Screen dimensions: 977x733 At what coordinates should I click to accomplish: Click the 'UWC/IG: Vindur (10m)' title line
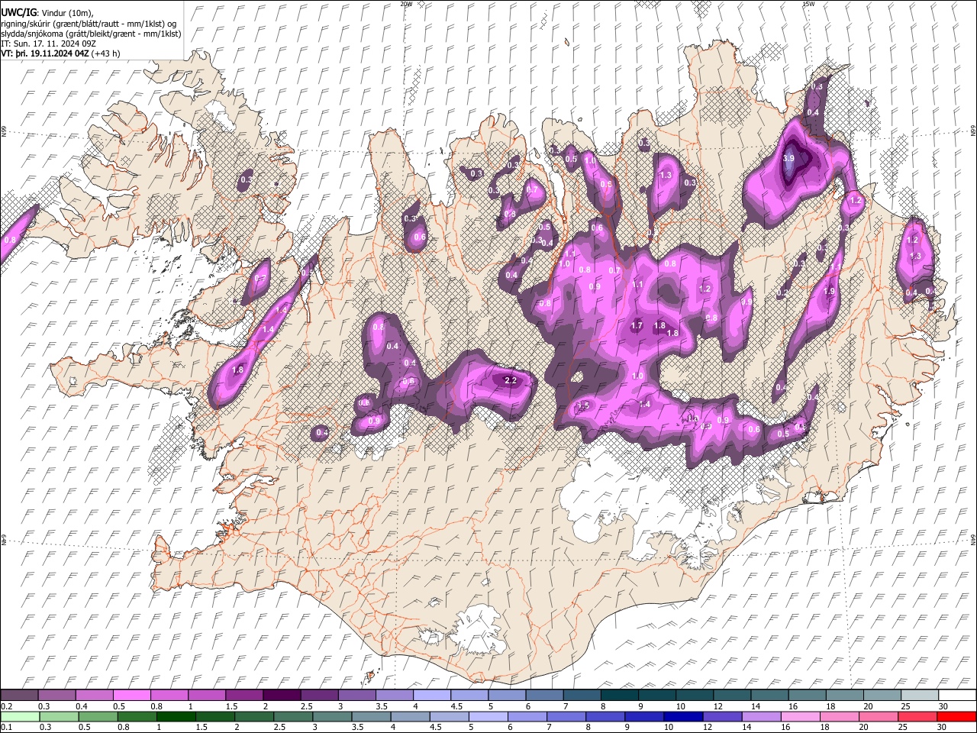coord(47,12)
